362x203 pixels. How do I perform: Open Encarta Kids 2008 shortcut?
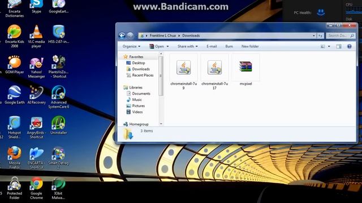pyautogui.click(x=15, y=36)
